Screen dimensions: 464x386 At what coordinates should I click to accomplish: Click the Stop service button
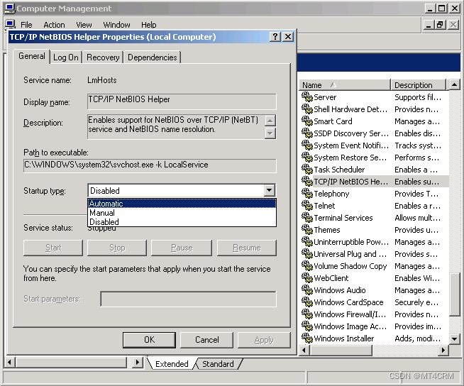pos(117,248)
